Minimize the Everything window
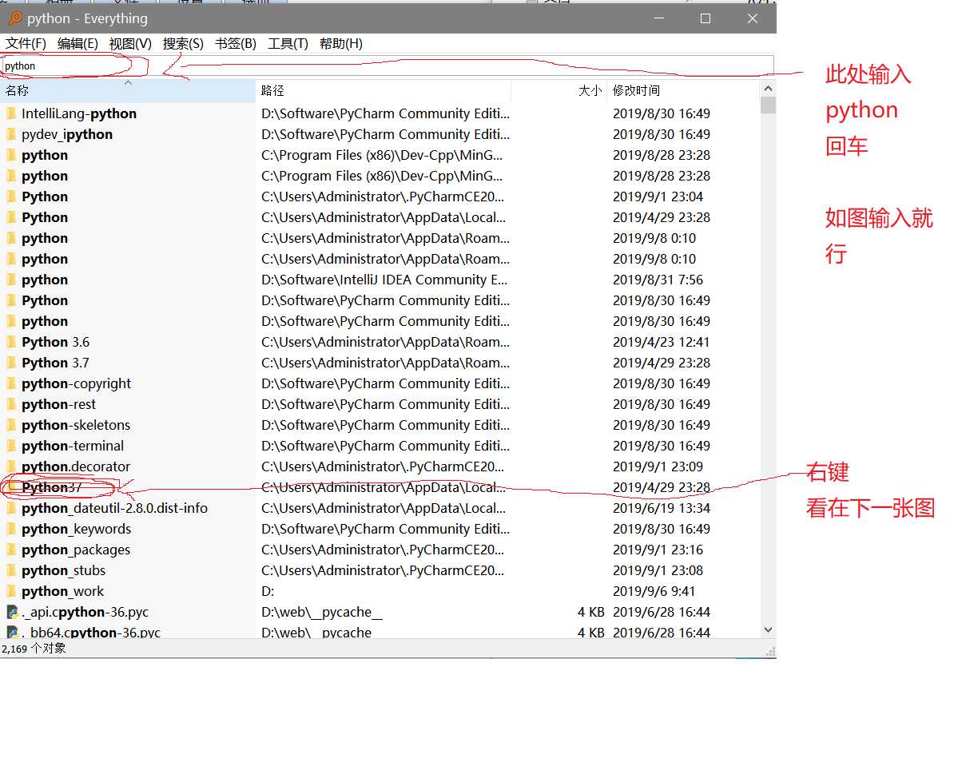 pyautogui.click(x=658, y=18)
